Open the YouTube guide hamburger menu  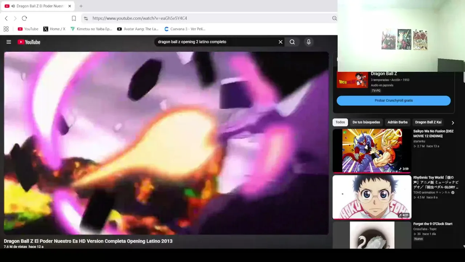(x=9, y=42)
